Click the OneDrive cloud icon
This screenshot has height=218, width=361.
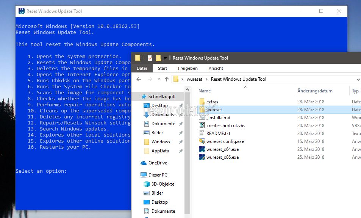coord(144,163)
